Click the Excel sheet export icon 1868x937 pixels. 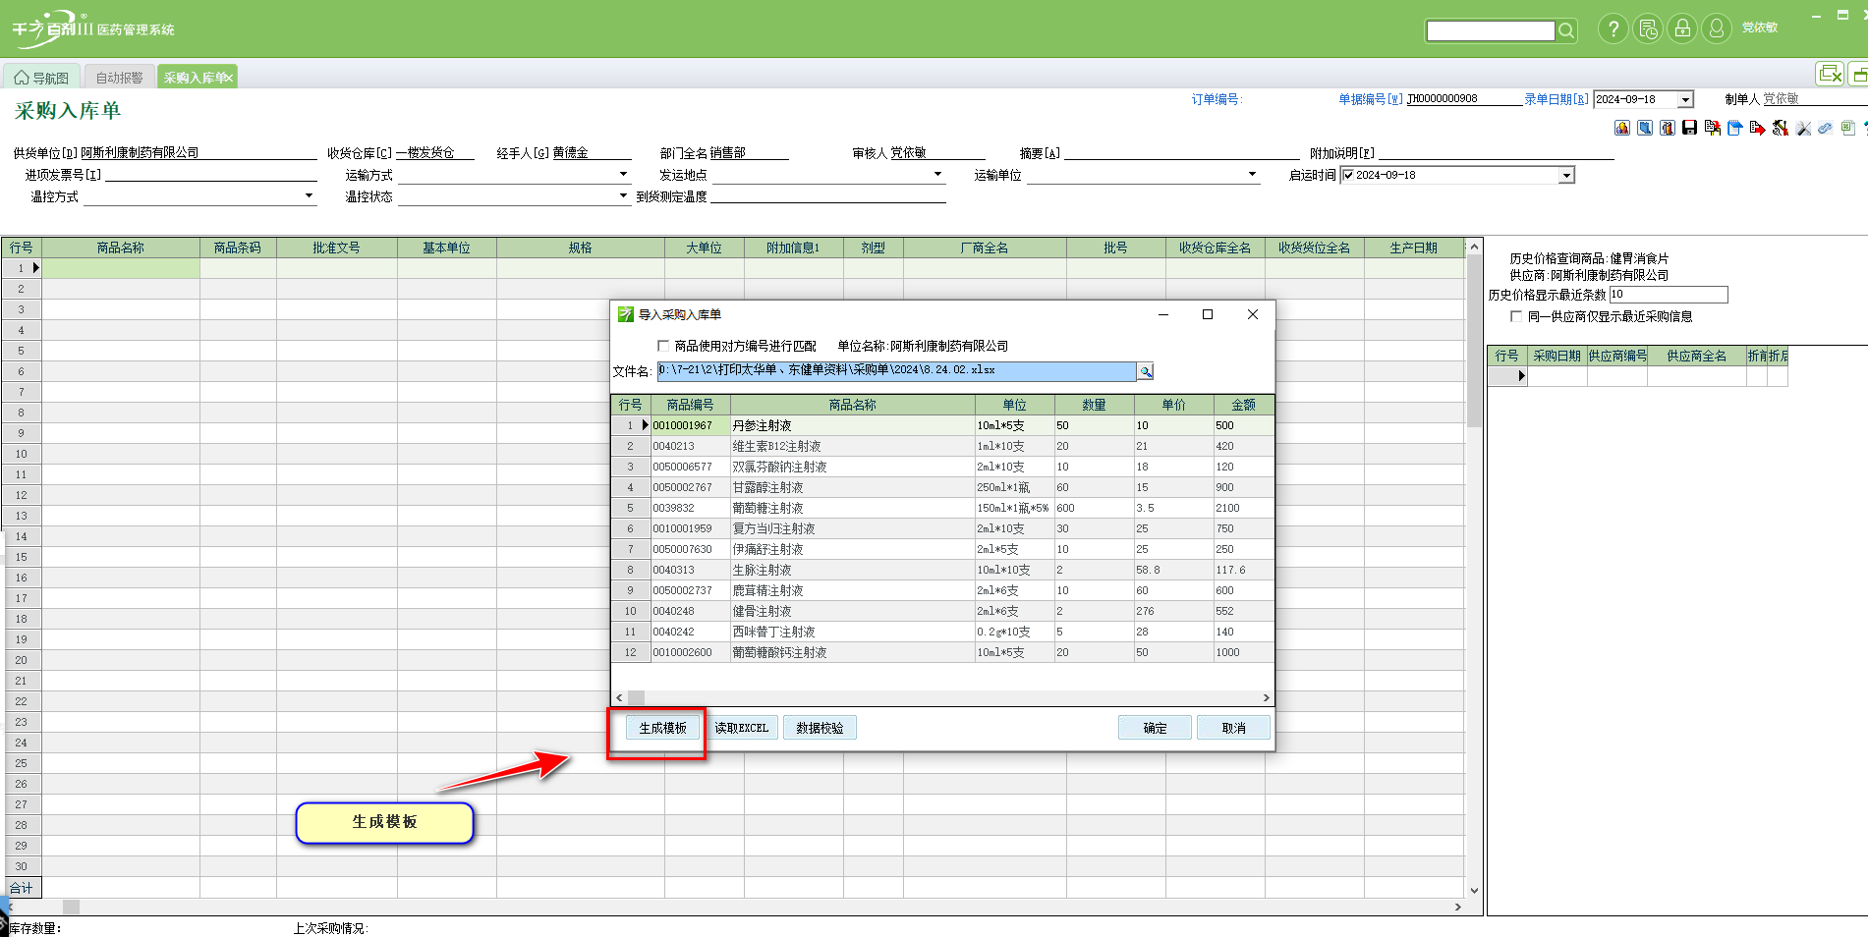(x=1847, y=128)
